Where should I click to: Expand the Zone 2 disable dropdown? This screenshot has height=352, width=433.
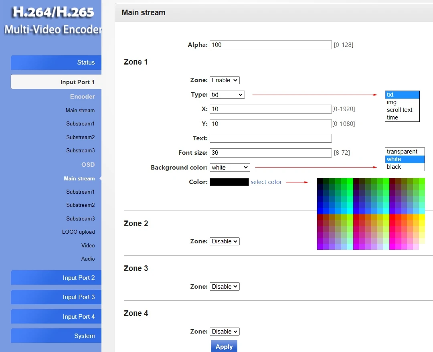[224, 241]
